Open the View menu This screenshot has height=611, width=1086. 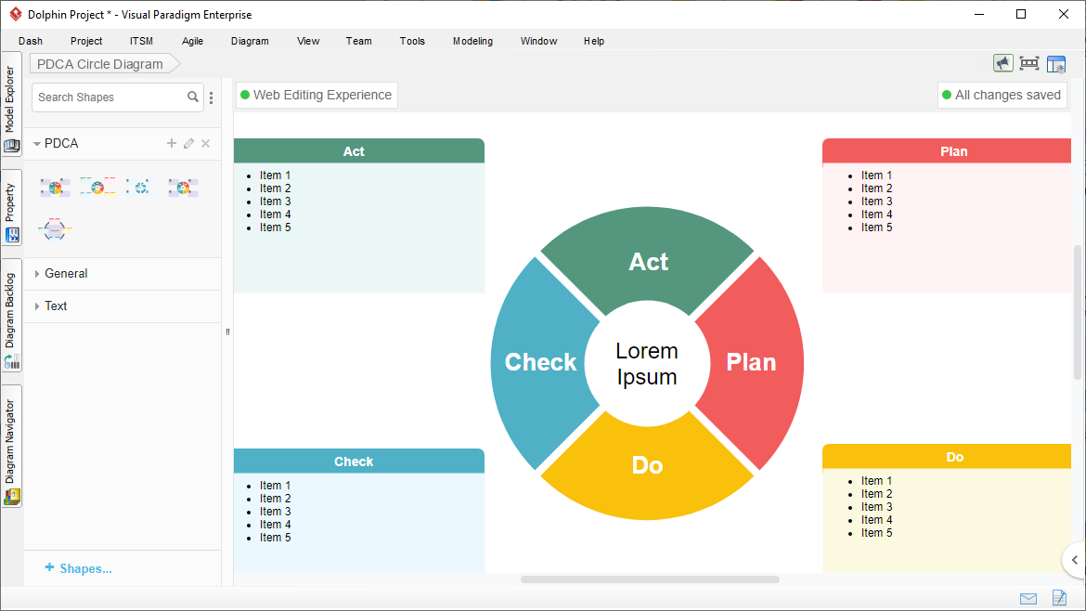pyautogui.click(x=308, y=41)
